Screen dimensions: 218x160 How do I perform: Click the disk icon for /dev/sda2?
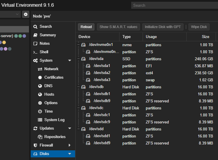(x=88, y=73)
